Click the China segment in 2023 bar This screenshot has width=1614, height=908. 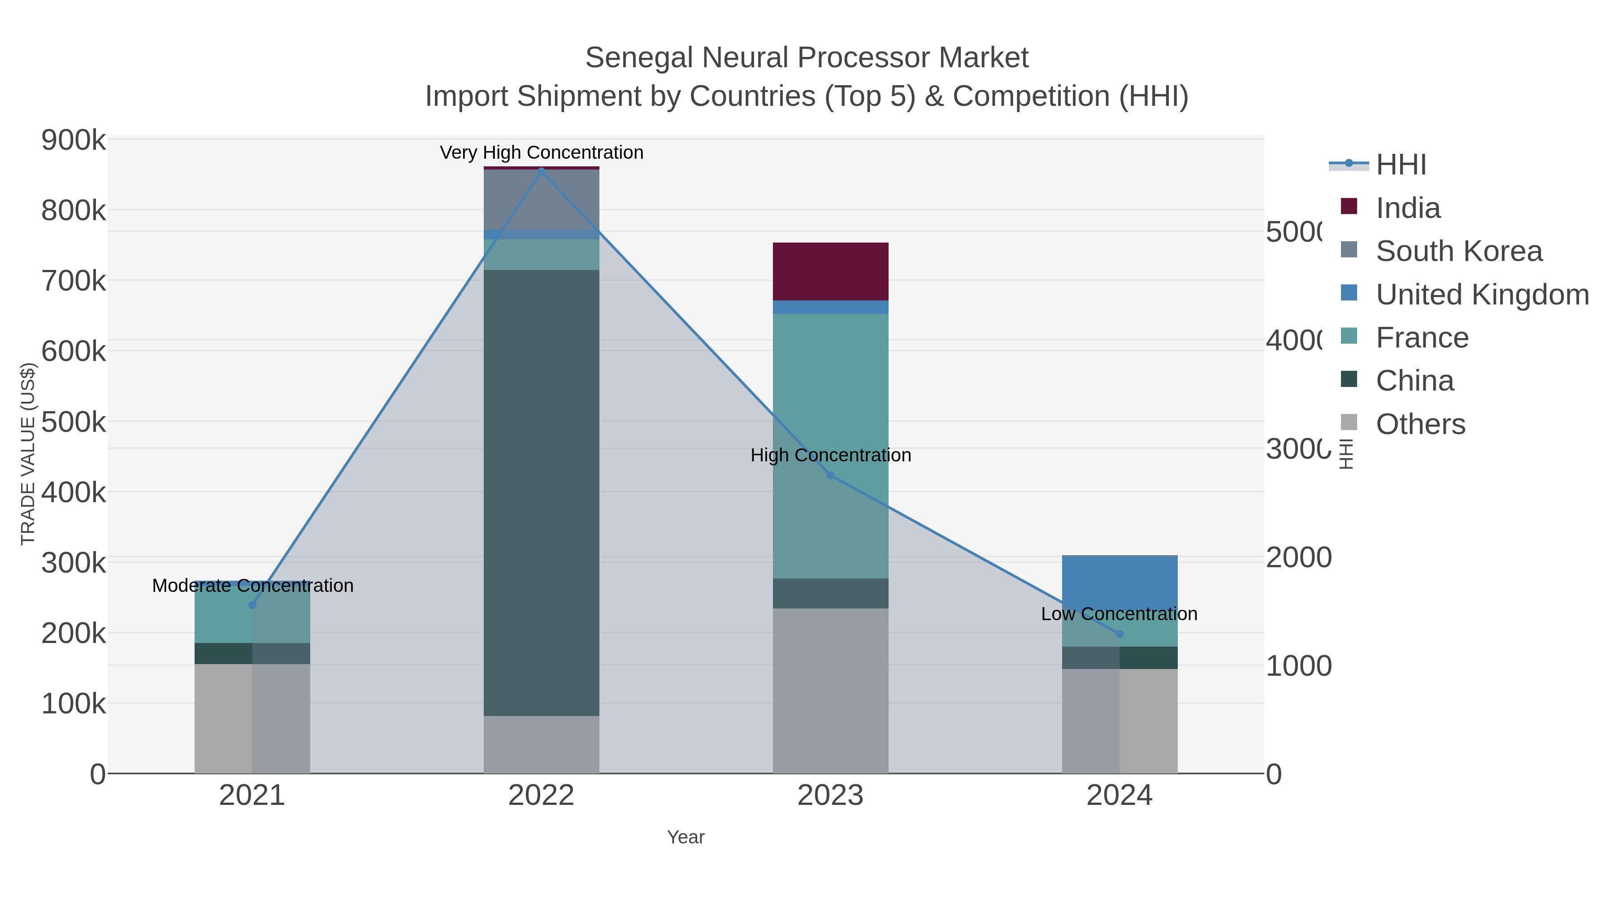coord(831,593)
